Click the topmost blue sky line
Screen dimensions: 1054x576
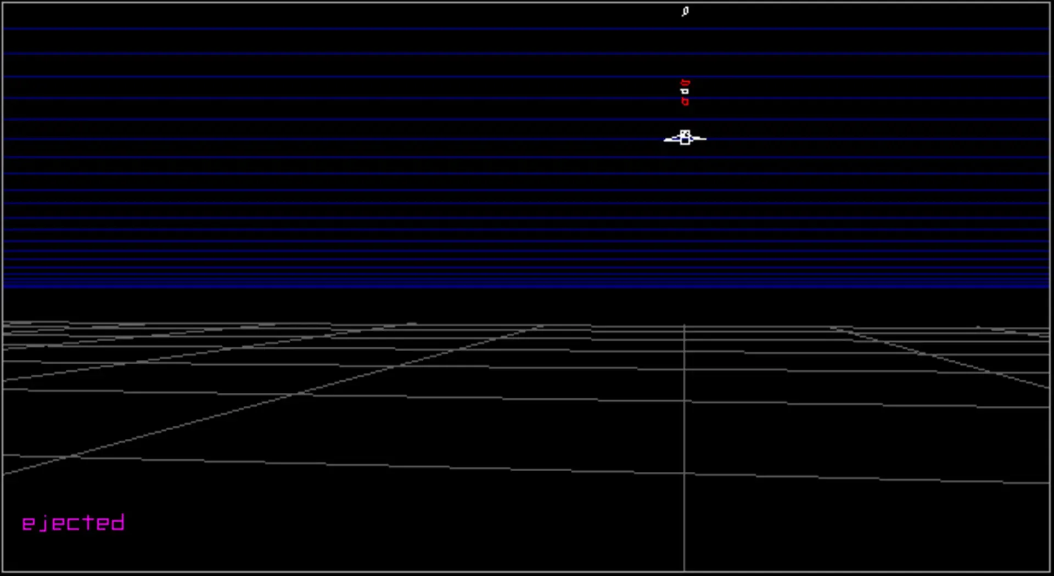point(527,29)
